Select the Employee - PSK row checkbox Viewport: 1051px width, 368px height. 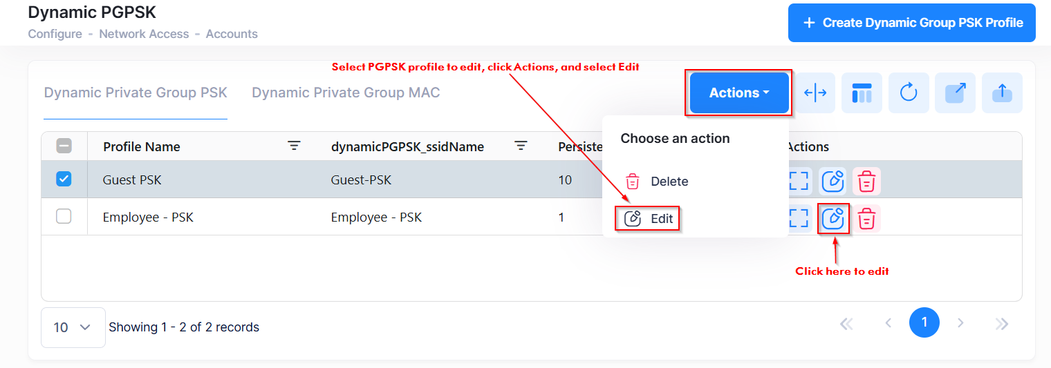(x=64, y=217)
